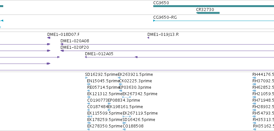Click the EN15045.5prime EST label

pyautogui.click(x=103, y=81)
